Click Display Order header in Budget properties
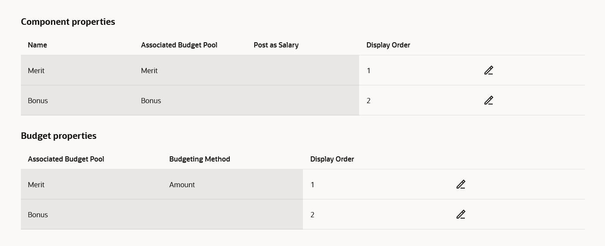Screen dimensions: 605x246 tap(332, 159)
